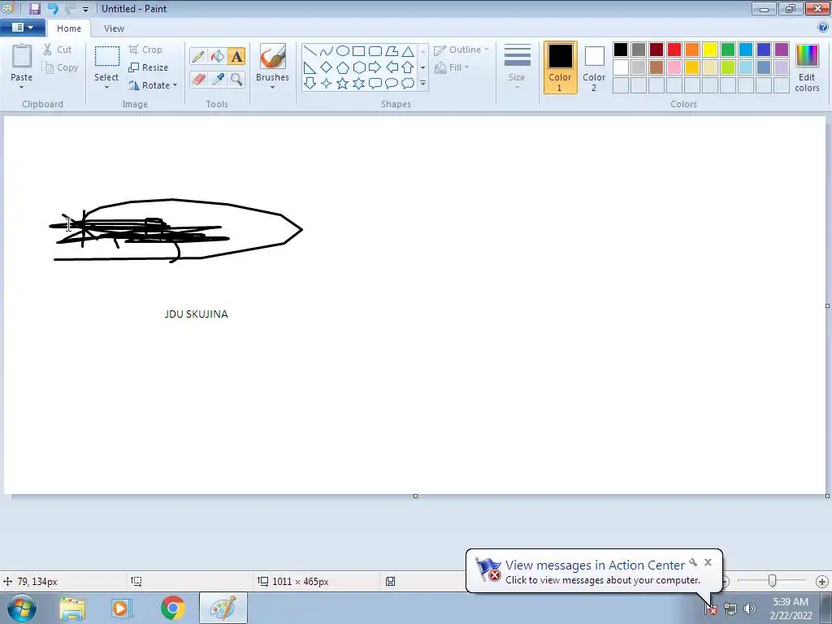The width and height of the screenshot is (832, 624).
Task: Open the Windows Start menu
Action: tap(22, 608)
